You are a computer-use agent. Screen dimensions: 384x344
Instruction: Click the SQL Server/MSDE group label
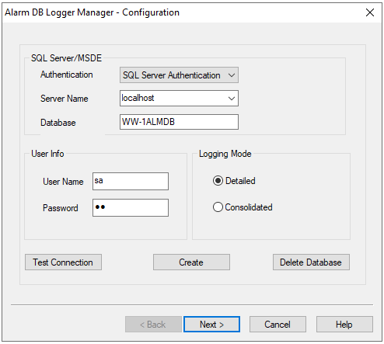tap(66, 58)
